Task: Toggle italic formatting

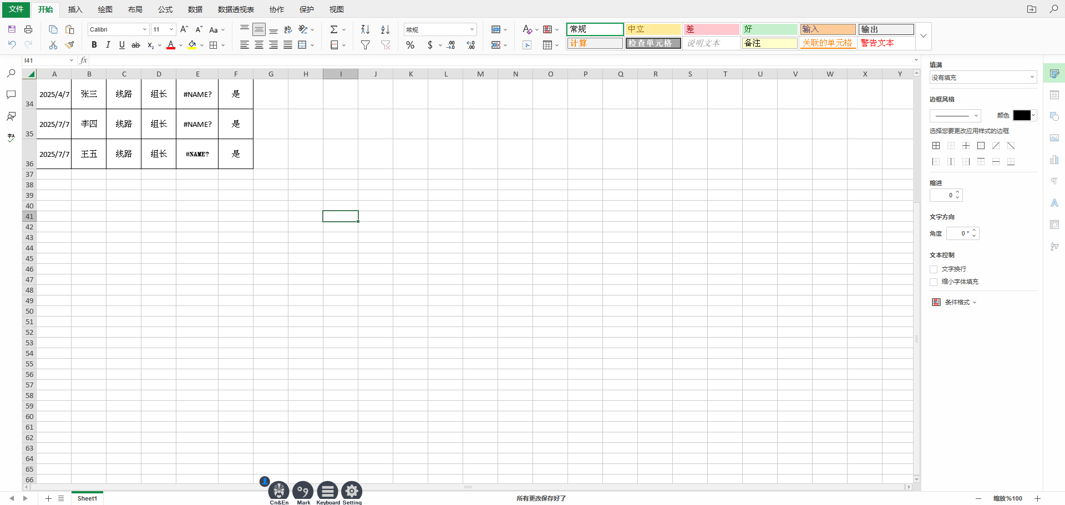Action: 108,45
